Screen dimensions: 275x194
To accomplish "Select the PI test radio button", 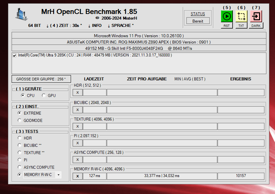I will point(20,160).
